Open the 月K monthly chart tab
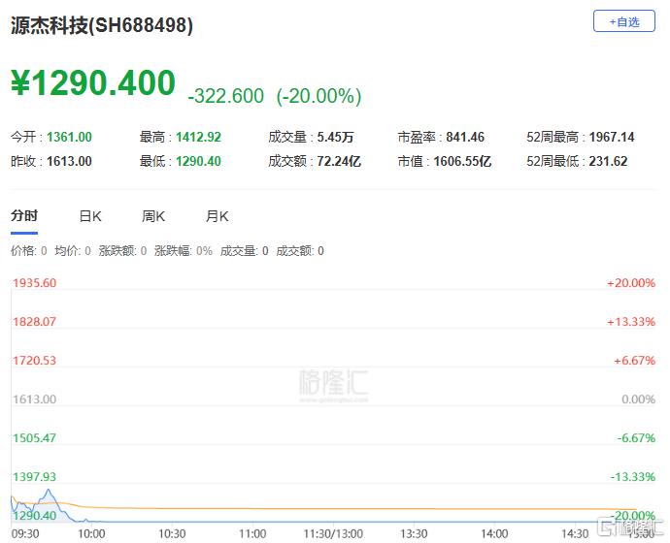Viewport: 670px width, 543px height. [218, 216]
